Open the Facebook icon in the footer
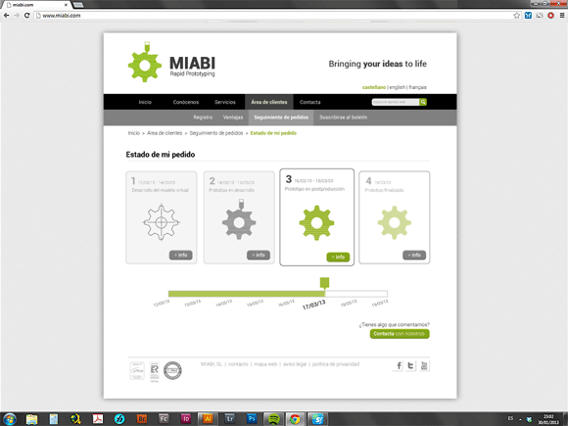This screenshot has height=426, width=568. click(399, 365)
